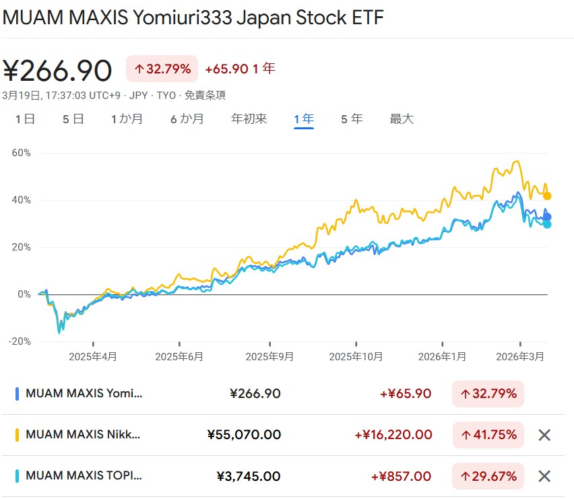Click the 32.79% change badge at top
This screenshot has height=499, width=574.
coord(162,69)
